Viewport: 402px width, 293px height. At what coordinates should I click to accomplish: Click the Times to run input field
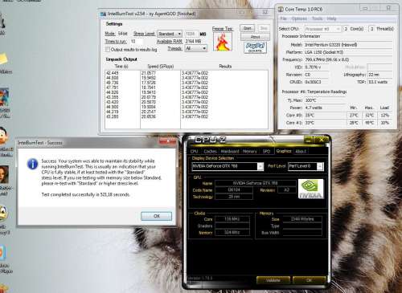point(137,42)
